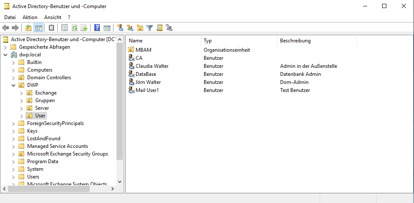
Task: Open Help via blue question mark icon
Action: (x=97, y=28)
